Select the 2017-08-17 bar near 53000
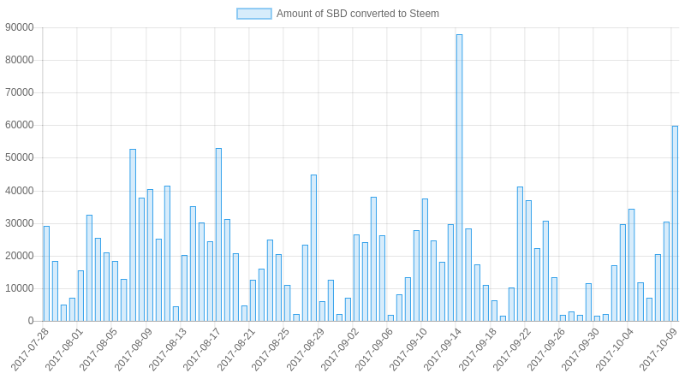Screen dimensions: 685x385 pos(218,234)
